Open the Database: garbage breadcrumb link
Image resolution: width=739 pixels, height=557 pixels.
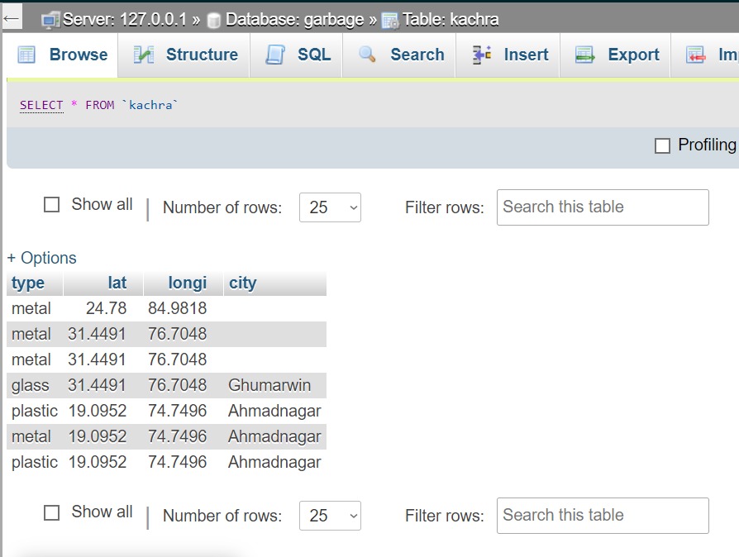pos(294,19)
